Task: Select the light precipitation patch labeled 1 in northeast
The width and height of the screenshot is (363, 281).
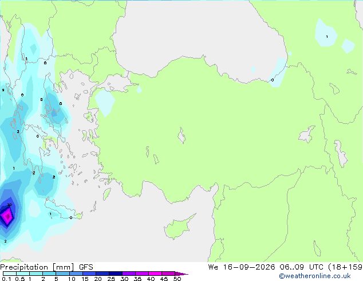Action: click(325, 33)
